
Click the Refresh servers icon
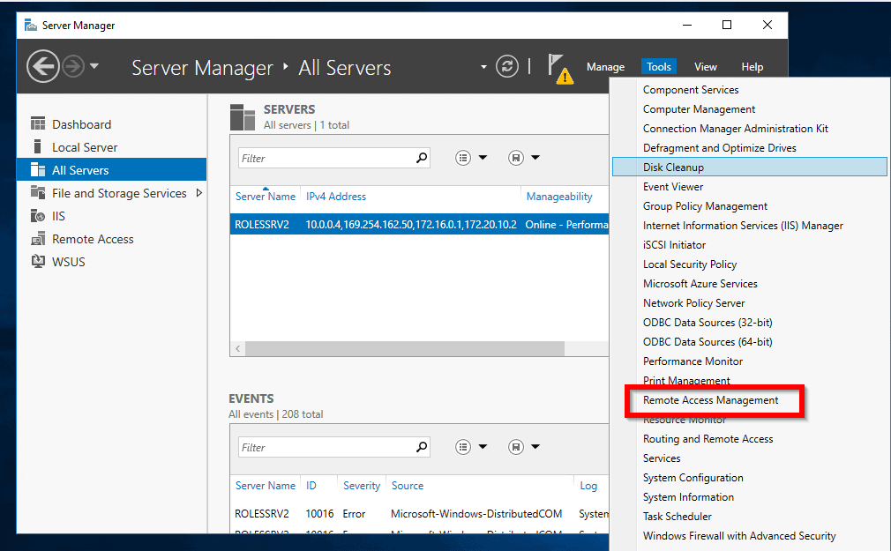(507, 66)
